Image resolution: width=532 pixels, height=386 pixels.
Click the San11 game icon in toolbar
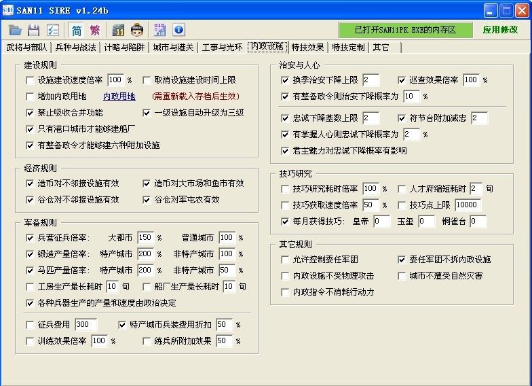(x=118, y=30)
